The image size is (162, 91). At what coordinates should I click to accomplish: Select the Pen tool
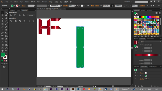click(x=2, y=18)
